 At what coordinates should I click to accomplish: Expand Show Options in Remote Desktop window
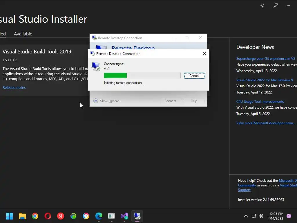(x=106, y=101)
